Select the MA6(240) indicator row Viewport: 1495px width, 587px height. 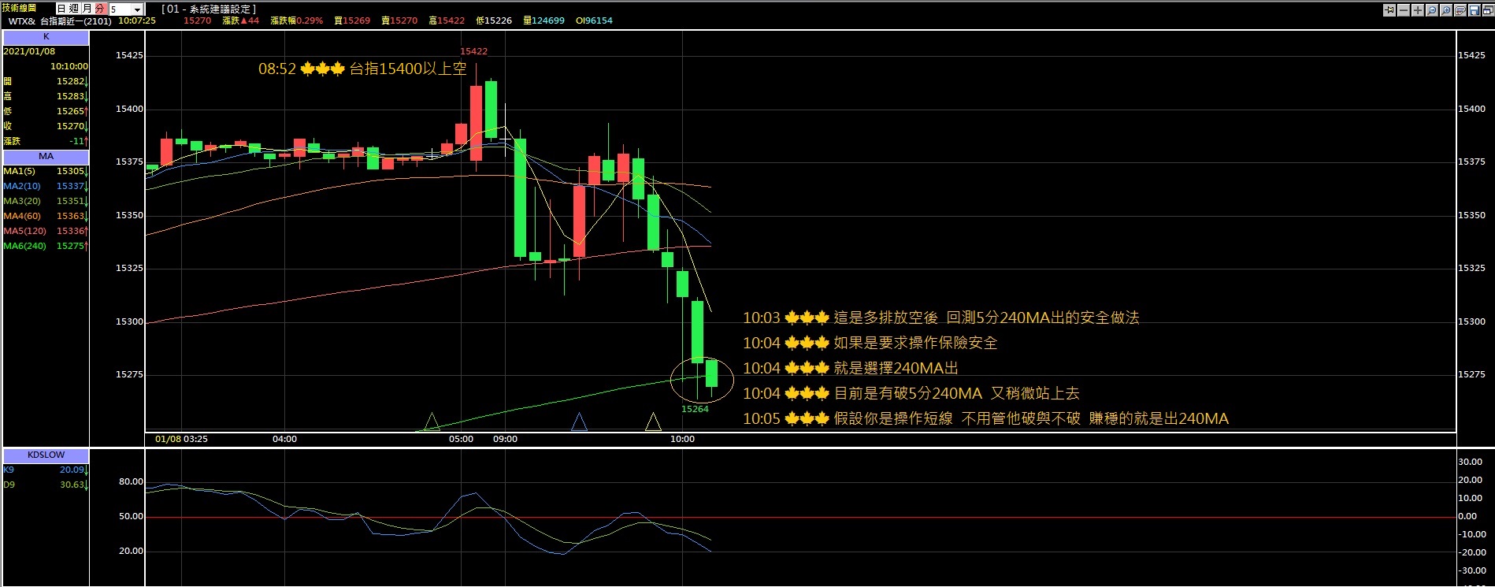pyautogui.click(x=46, y=246)
